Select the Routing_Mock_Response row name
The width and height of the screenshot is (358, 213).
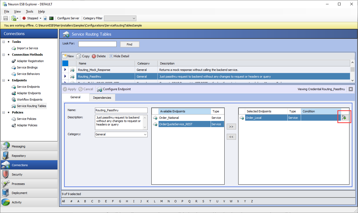click(x=94, y=70)
